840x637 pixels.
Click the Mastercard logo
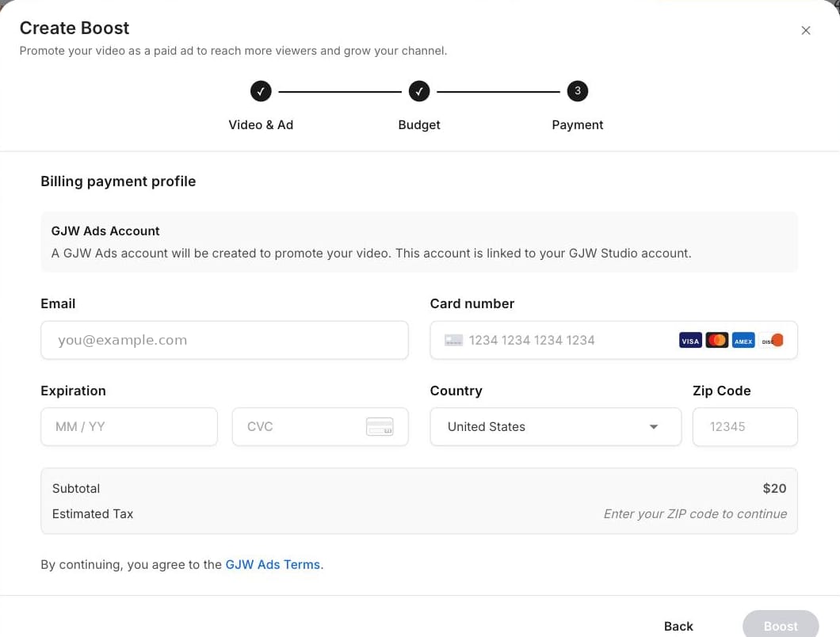[716, 340]
